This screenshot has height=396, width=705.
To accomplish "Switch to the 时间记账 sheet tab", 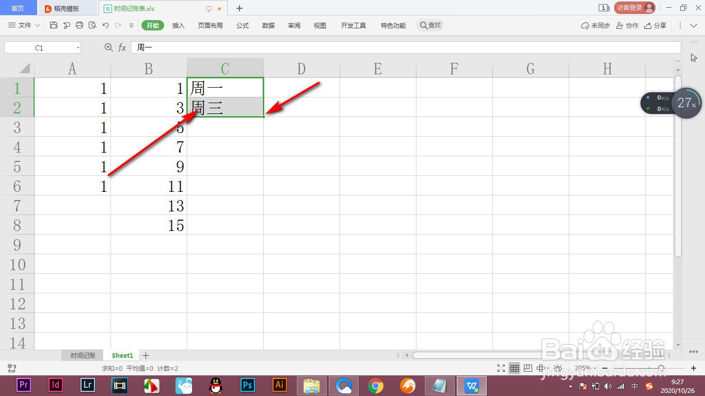I will (x=83, y=355).
